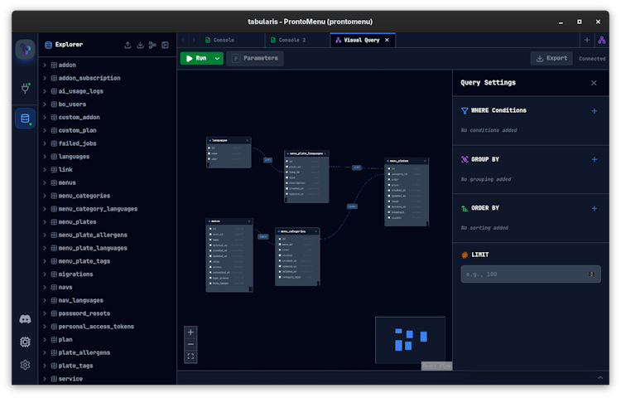The height and width of the screenshot is (398, 621).
Task: Zoom out on the canvas
Action: coord(190,344)
